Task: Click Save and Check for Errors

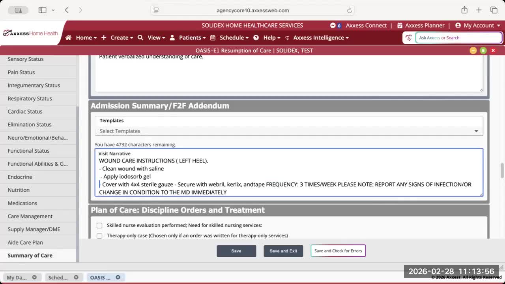Action: coord(338,251)
